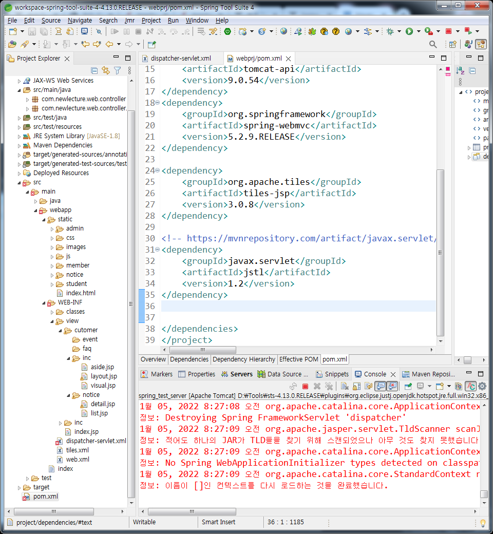The image size is (493, 534).
Task: Toggle Scroll Lock in Console toolbar
Action: (357, 386)
